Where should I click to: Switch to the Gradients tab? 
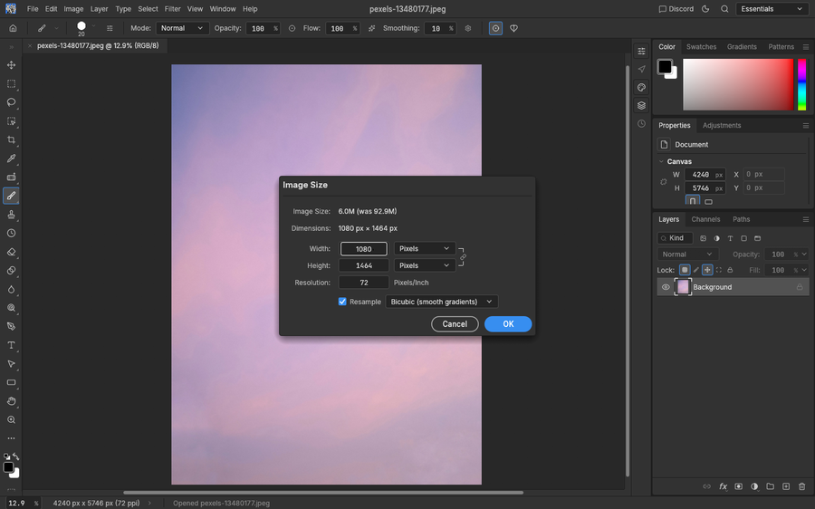[742, 47]
